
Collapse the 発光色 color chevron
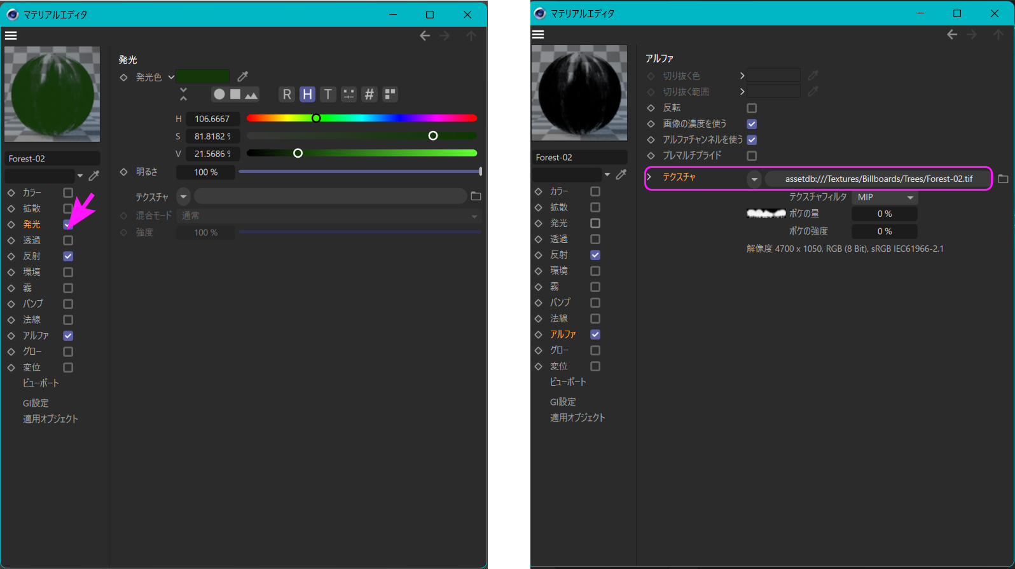coord(171,77)
